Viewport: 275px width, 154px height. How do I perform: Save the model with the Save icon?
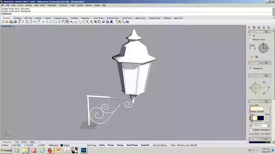coord(11,21)
